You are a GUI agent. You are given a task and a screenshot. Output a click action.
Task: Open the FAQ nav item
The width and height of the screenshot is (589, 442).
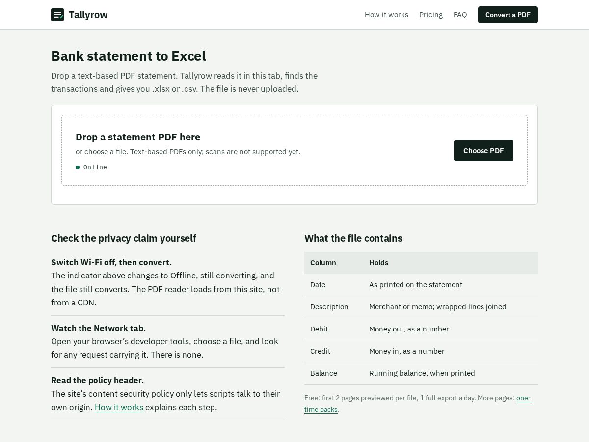coord(460,15)
